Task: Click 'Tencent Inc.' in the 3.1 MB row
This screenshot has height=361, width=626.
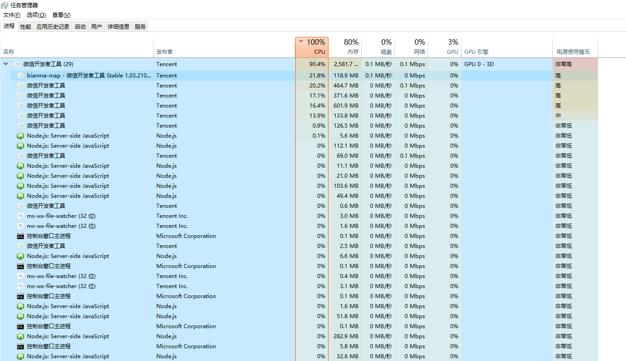Action: 172,286
